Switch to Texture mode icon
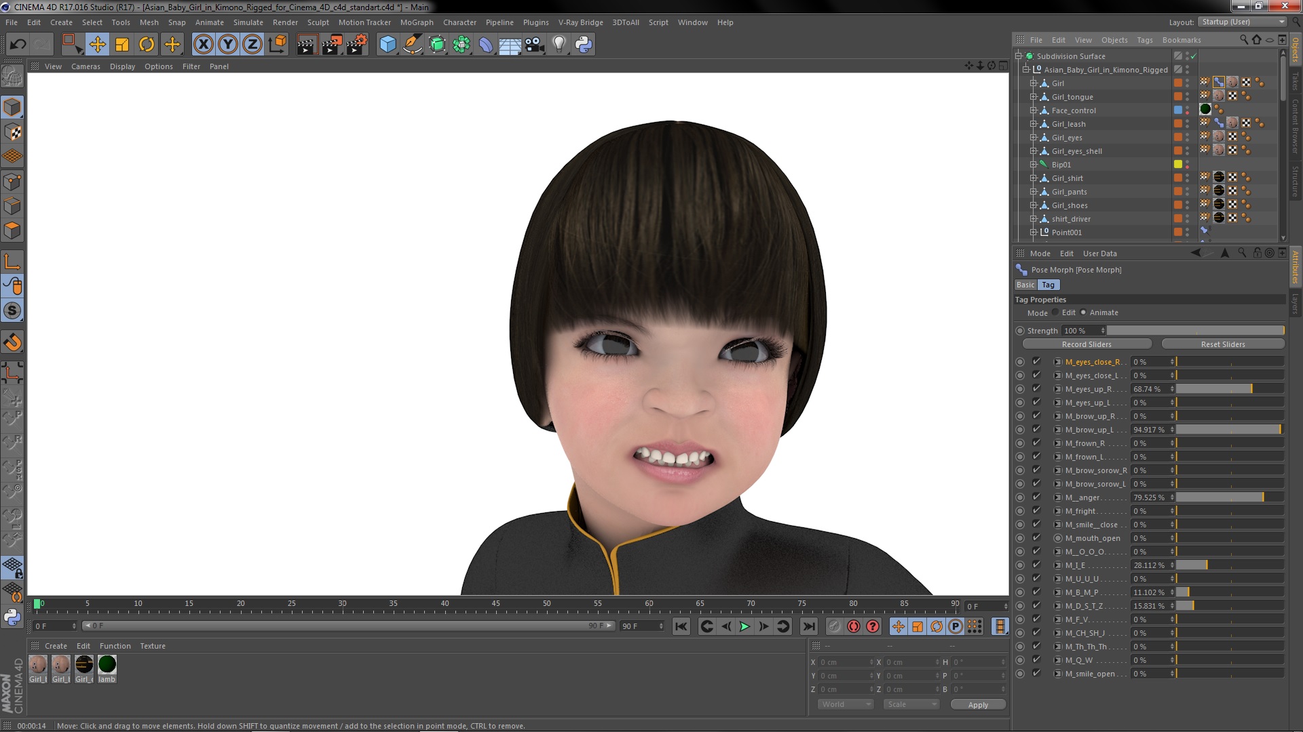This screenshot has height=732, width=1303. [x=12, y=132]
